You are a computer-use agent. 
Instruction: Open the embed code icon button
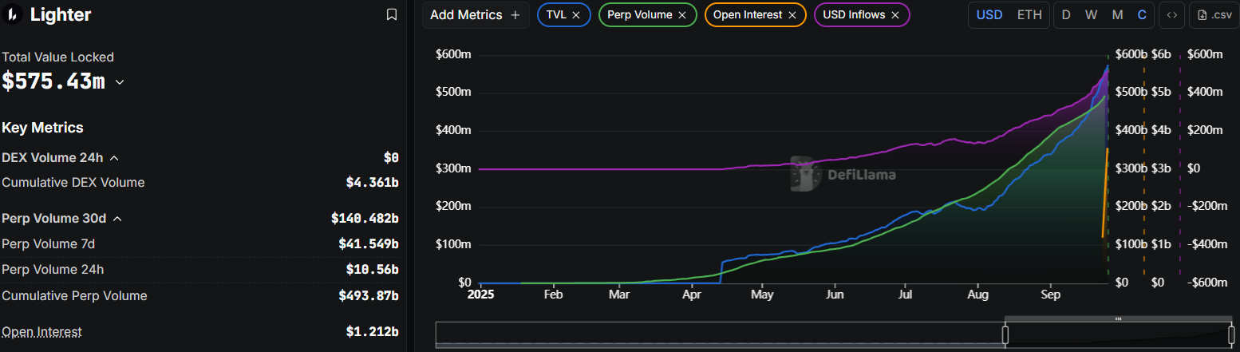pyautogui.click(x=1171, y=15)
